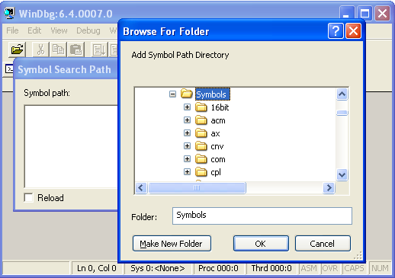
Task: Click the Paste toolbar icon
Action: 75,50
